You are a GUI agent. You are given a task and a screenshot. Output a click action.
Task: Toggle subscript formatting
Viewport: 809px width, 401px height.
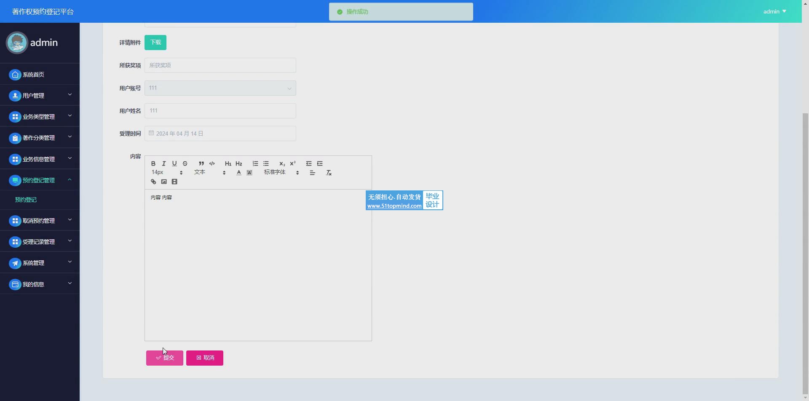282,163
